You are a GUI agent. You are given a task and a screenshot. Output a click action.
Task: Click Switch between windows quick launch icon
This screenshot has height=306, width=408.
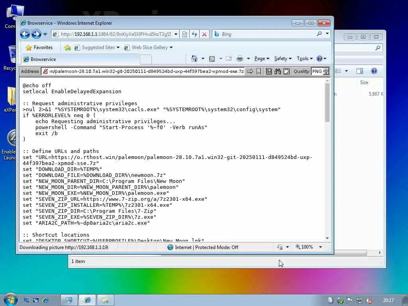pos(36,300)
